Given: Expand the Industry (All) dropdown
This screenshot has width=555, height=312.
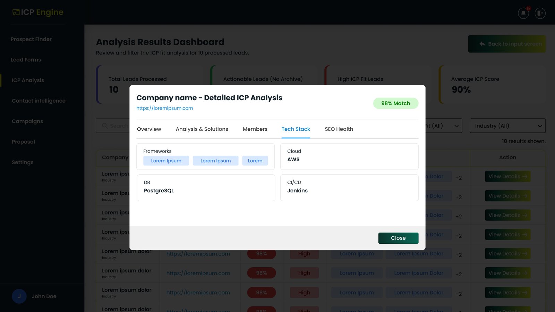Looking at the screenshot, I should [507, 125].
